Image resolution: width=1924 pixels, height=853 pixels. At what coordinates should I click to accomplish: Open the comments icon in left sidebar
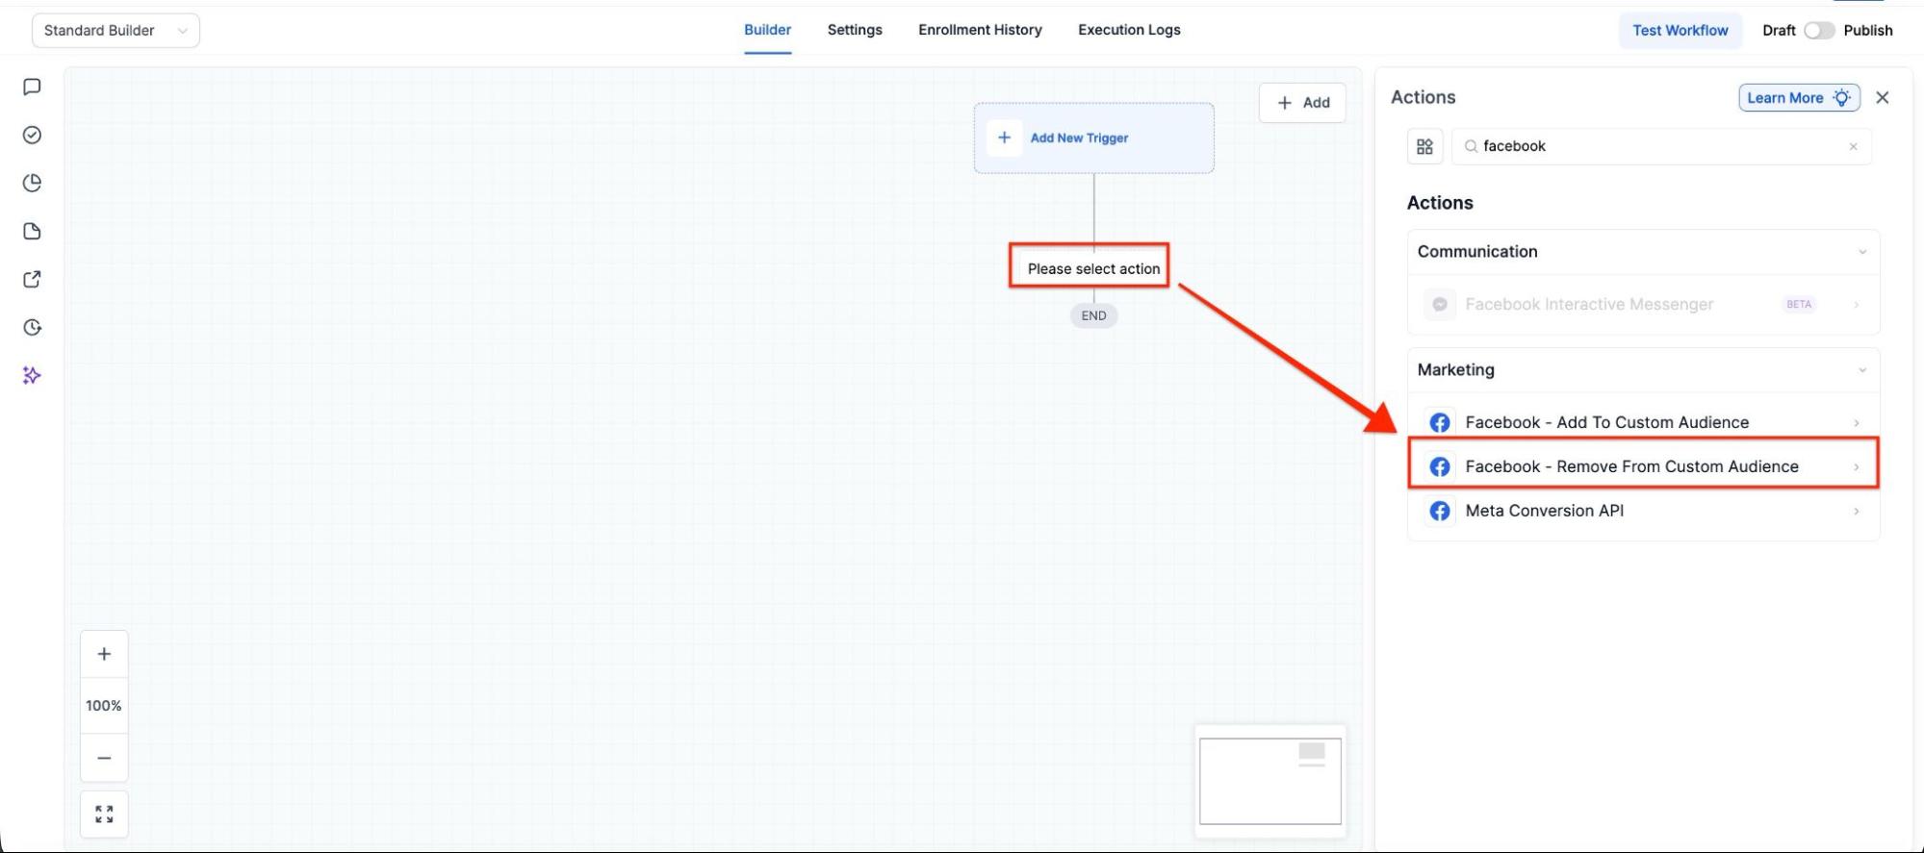[32, 88]
